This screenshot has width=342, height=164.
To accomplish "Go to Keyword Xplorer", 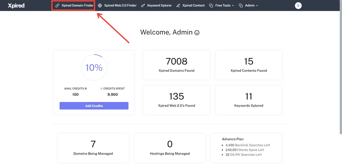I will click(x=159, y=5).
